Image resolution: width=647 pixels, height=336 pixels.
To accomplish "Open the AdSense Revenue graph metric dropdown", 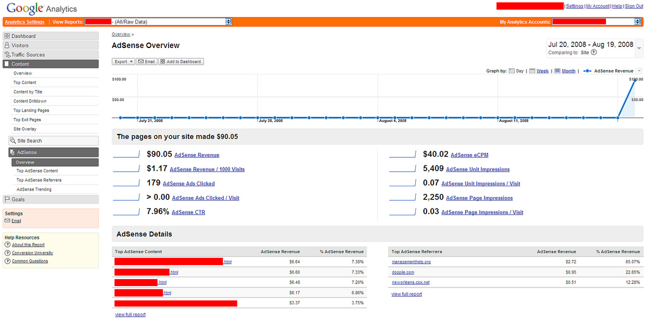I will tap(639, 71).
